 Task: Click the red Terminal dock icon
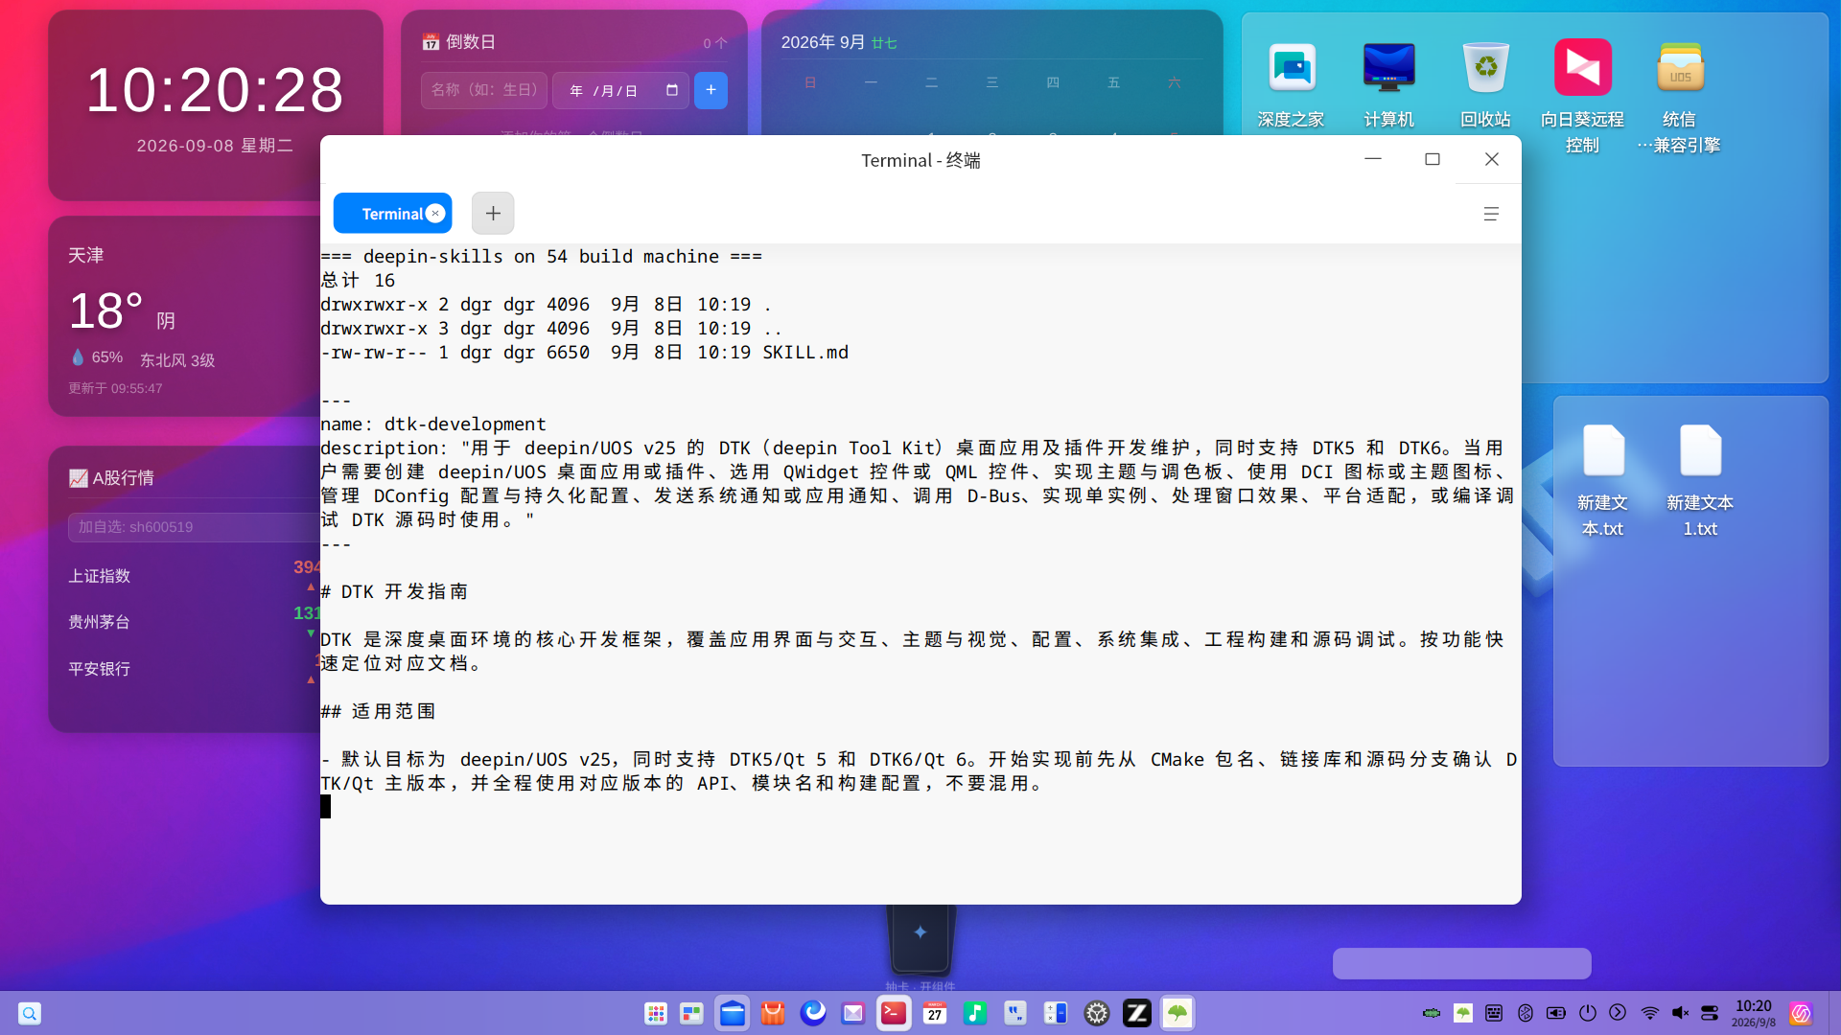(894, 1013)
